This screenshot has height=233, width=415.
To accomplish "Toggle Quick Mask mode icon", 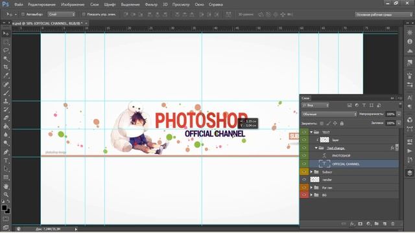I will tap(6, 219).
